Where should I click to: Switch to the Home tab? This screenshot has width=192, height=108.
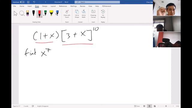tap(22, 6)
